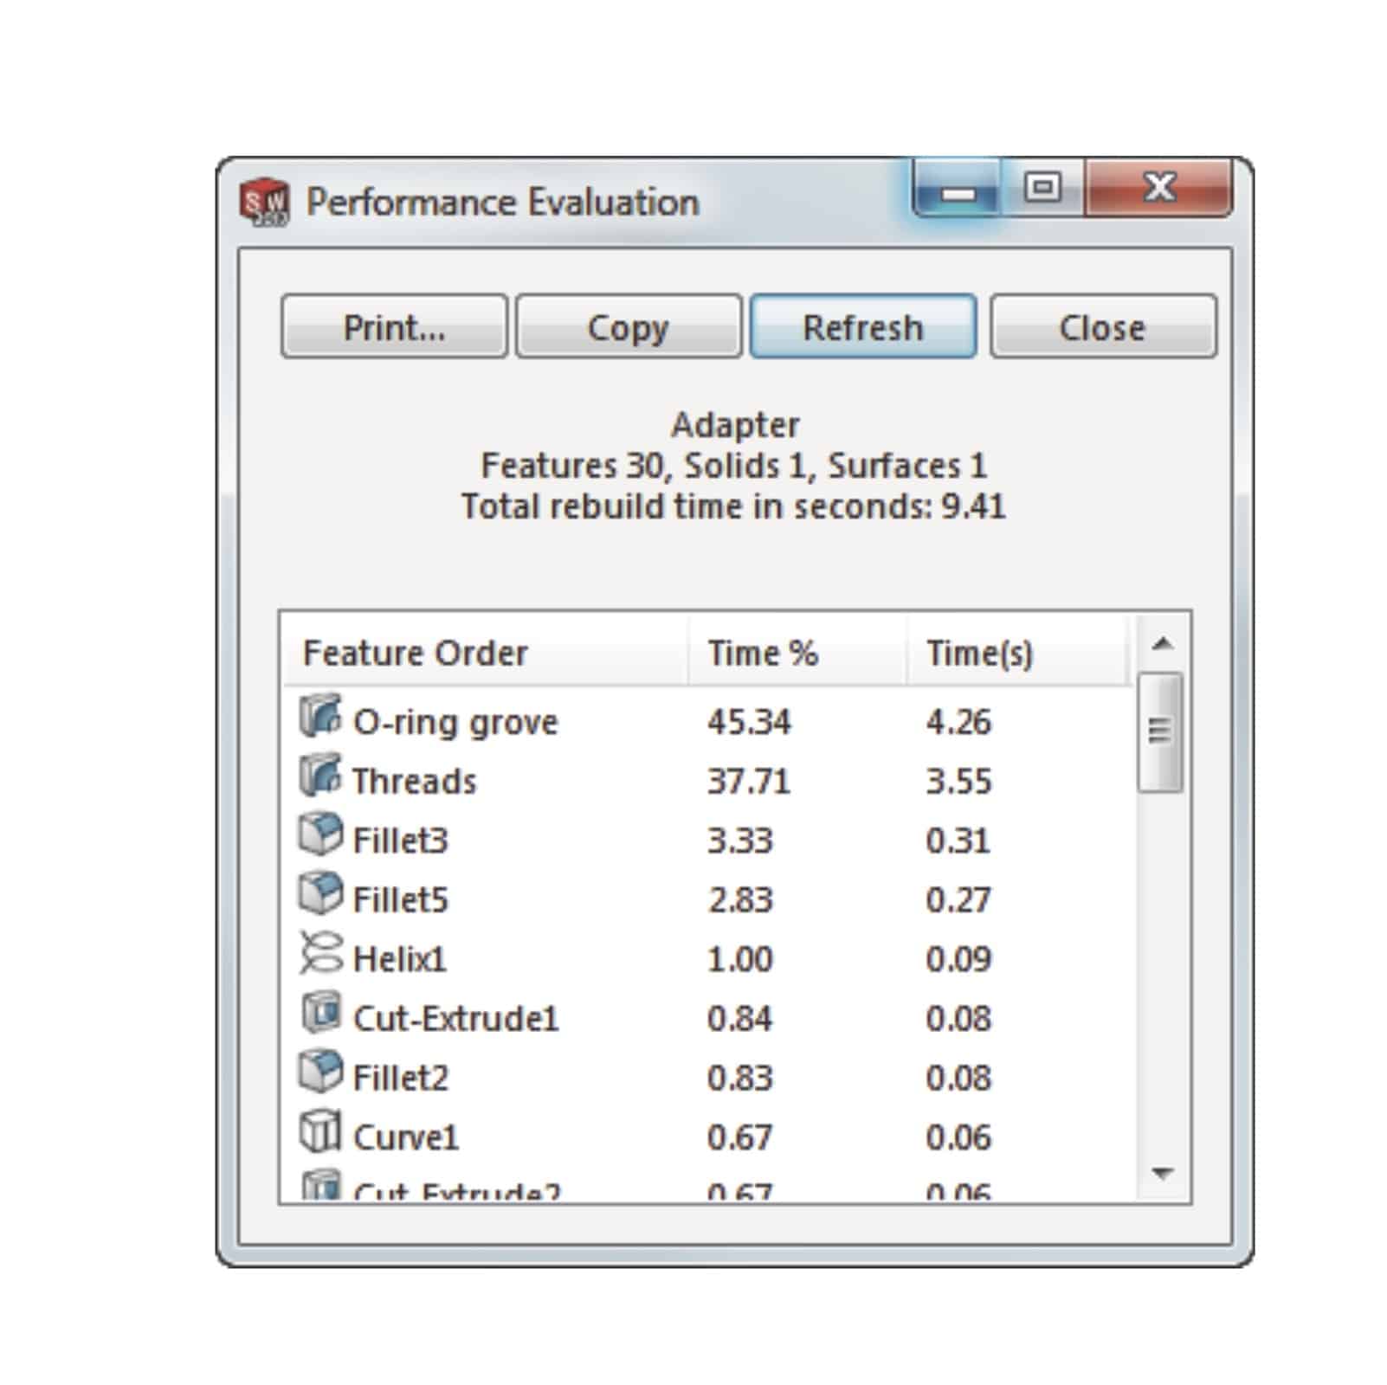The width and height of the screenshot is (1387, 1385).
Task: Click the Curve1 feature icon
Action: 319,1132
